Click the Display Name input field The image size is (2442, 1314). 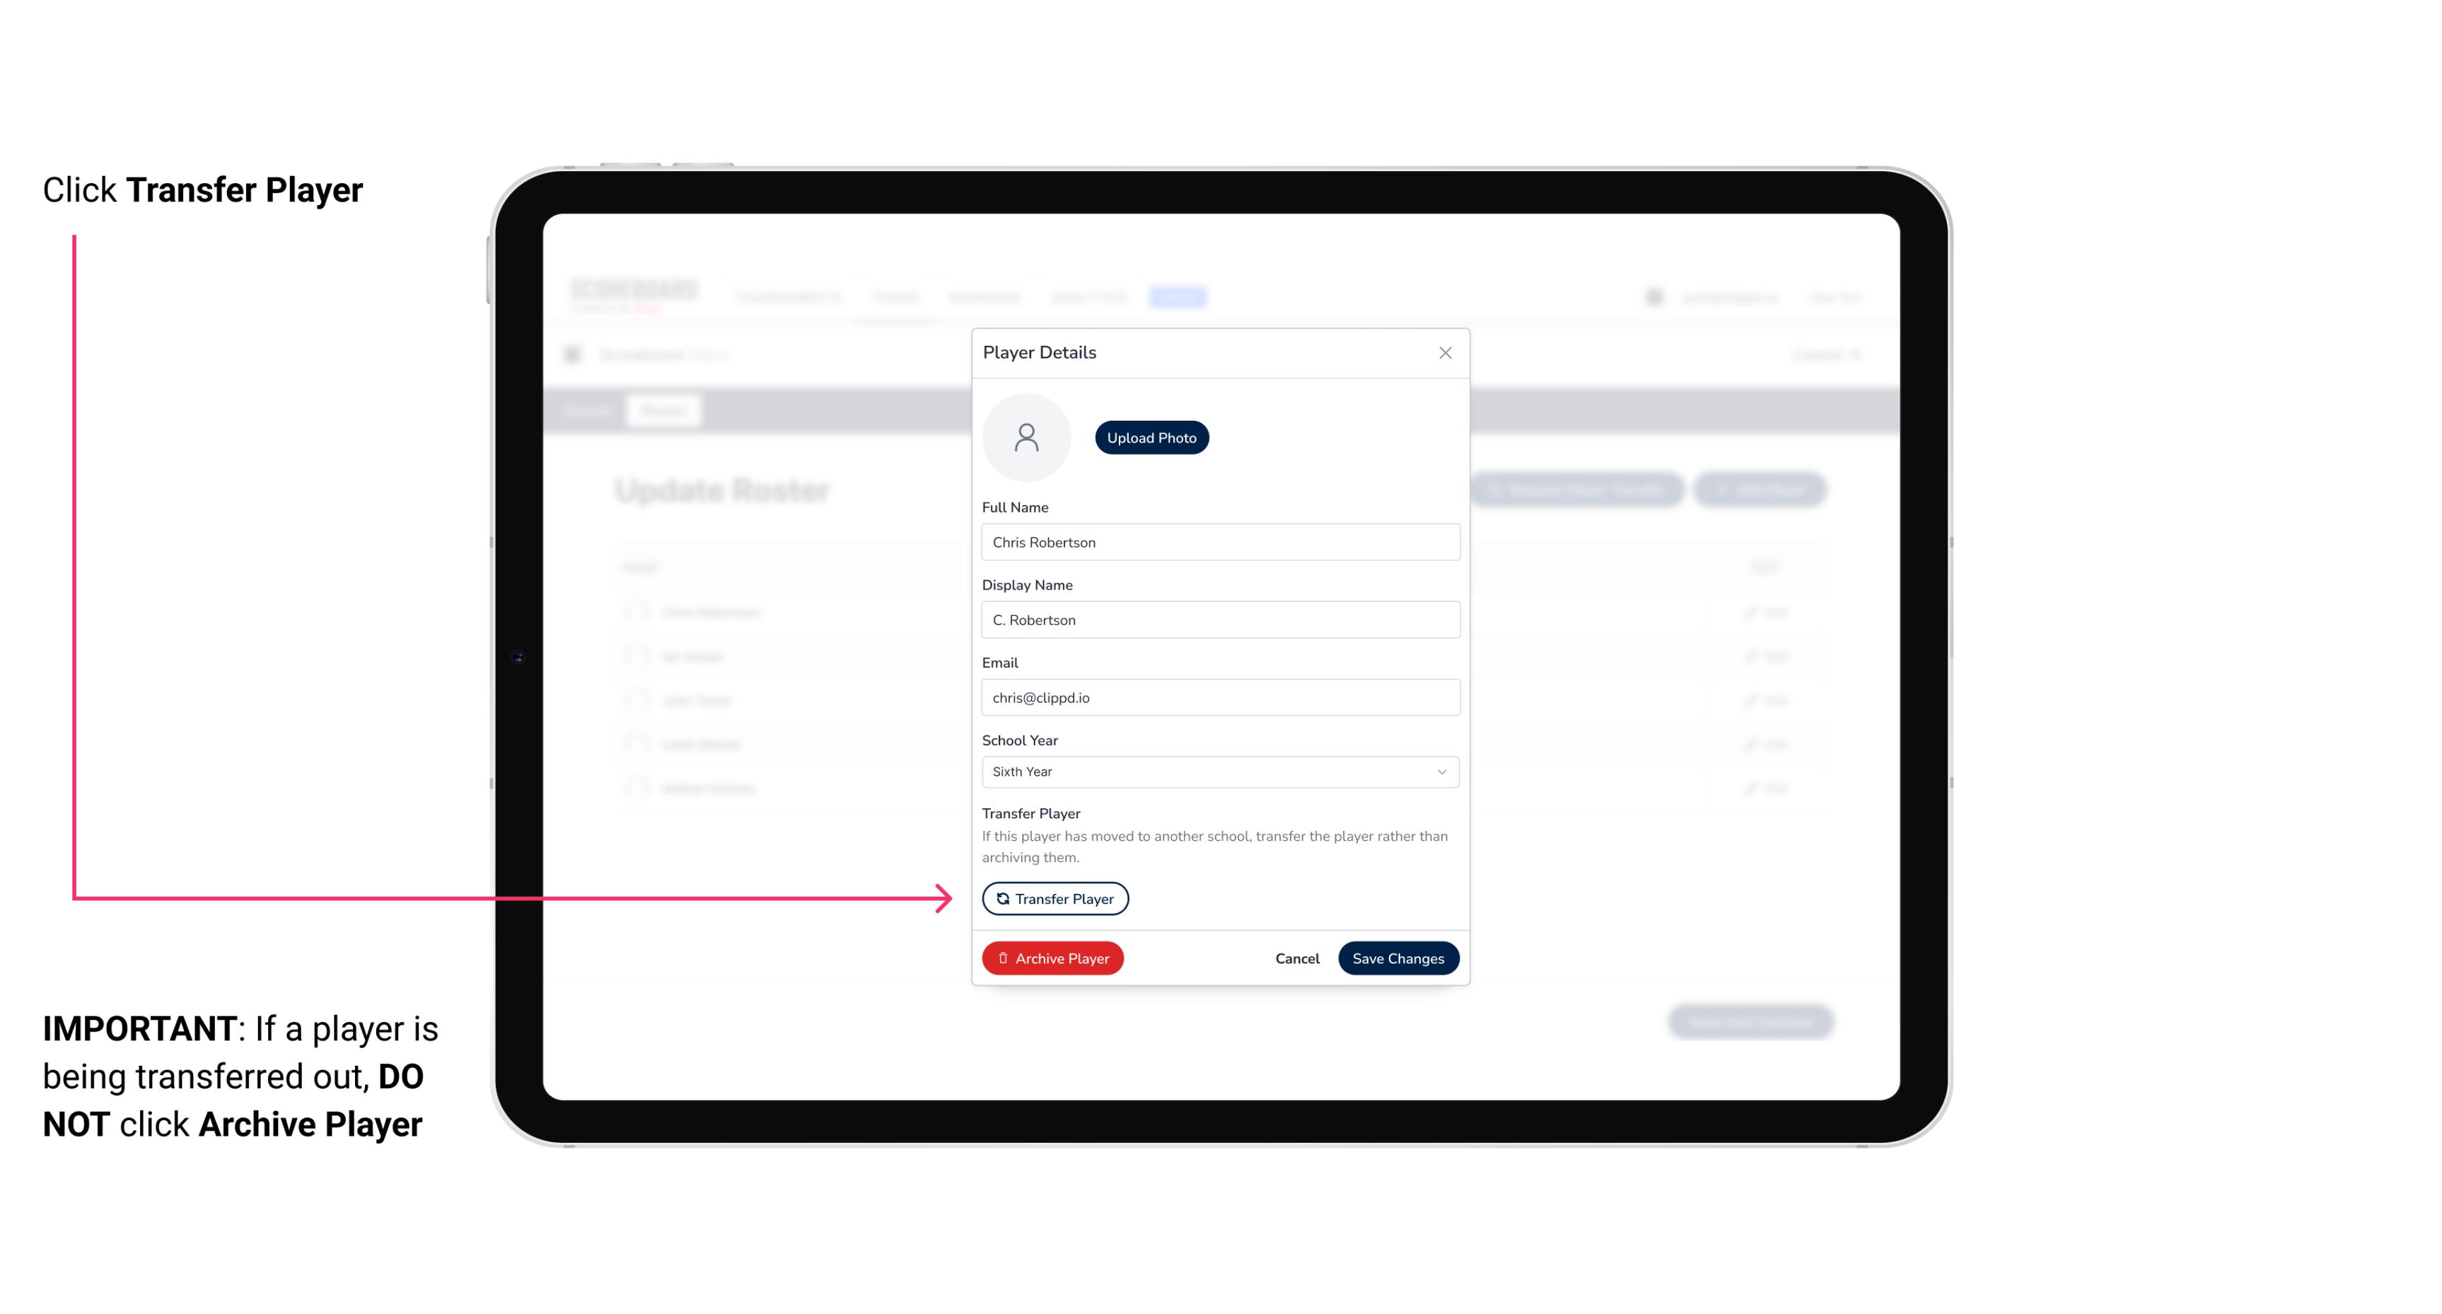point(1219,620)
